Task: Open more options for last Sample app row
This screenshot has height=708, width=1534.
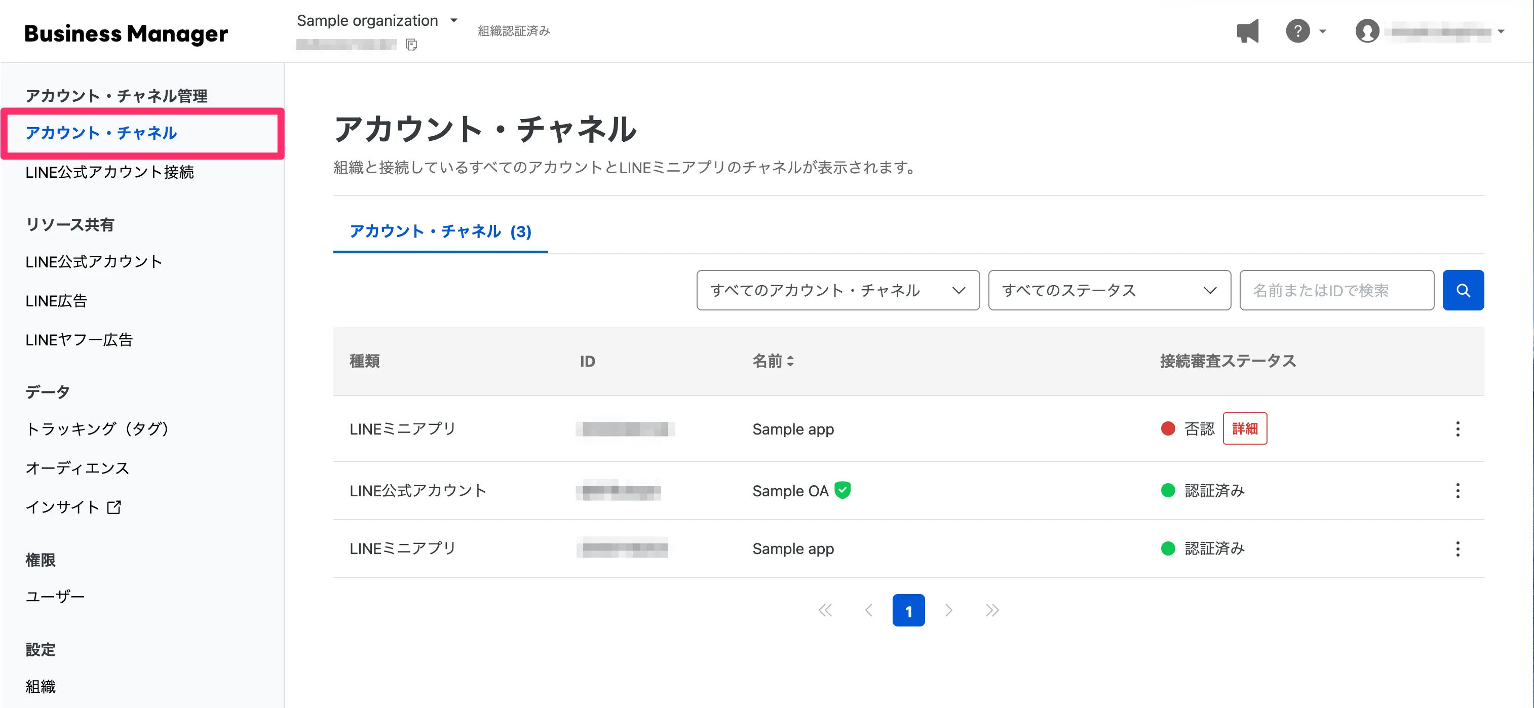Action: (1457, 548)
